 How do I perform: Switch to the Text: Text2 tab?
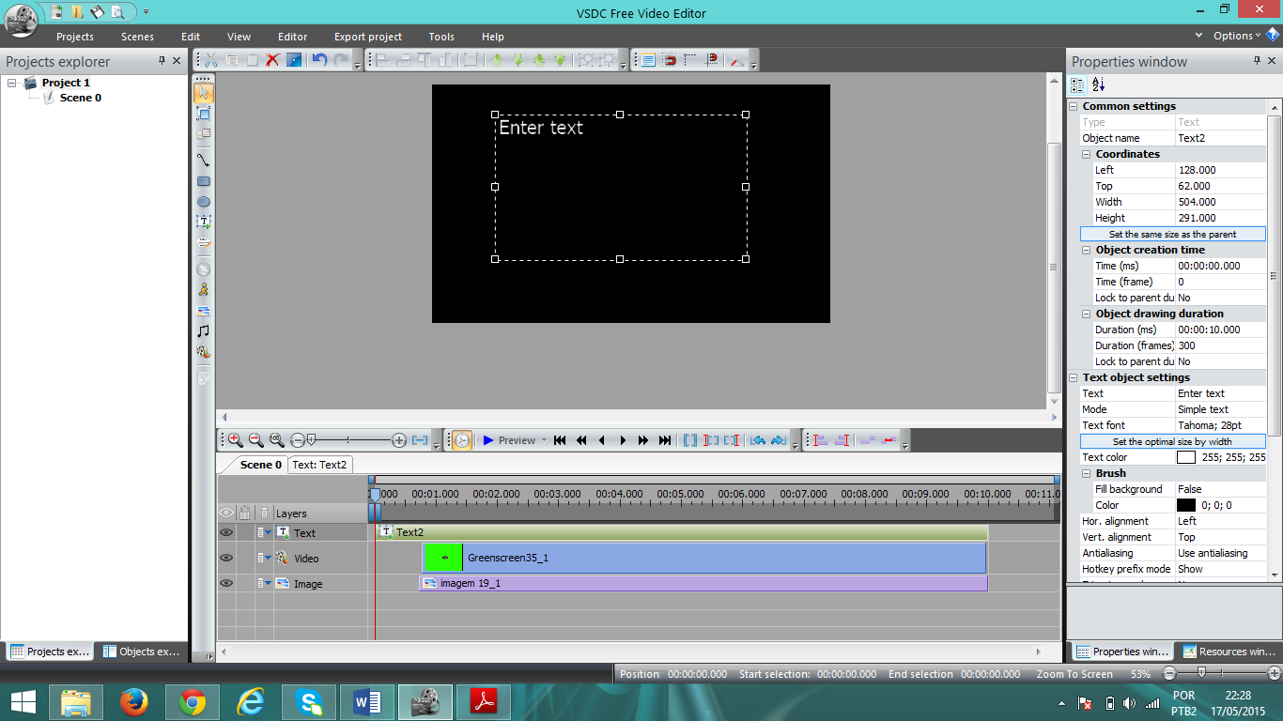pos(319,465)
